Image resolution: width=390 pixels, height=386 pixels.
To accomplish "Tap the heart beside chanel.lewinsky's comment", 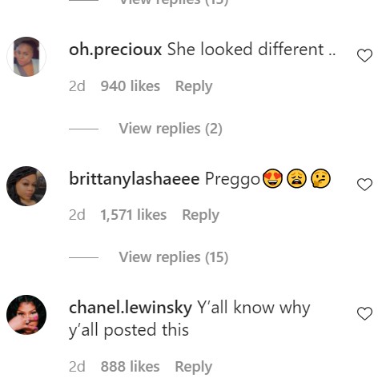I will click(x=364, y=313).
